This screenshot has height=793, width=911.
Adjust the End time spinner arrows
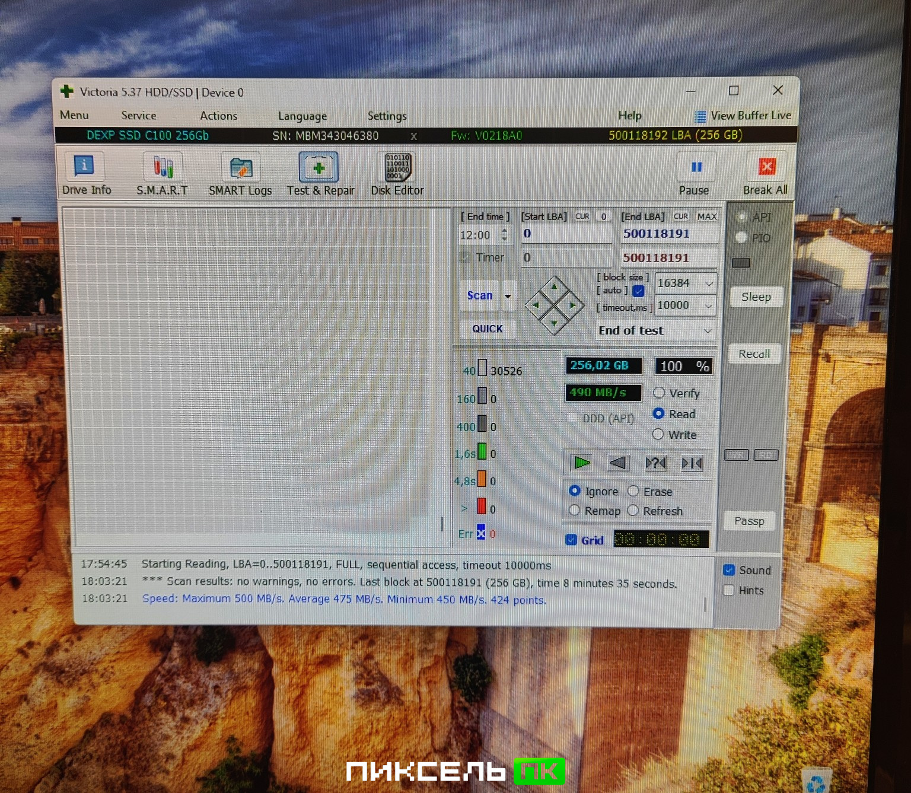[x=505, y=235]
